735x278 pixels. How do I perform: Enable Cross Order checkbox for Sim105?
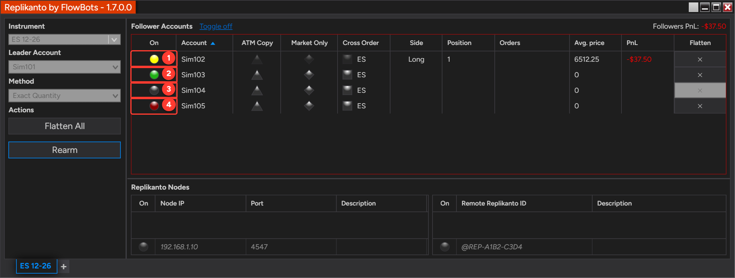point(348,106)
